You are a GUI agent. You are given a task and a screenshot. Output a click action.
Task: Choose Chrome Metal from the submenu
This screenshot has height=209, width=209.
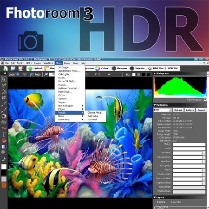click(94, 112)
